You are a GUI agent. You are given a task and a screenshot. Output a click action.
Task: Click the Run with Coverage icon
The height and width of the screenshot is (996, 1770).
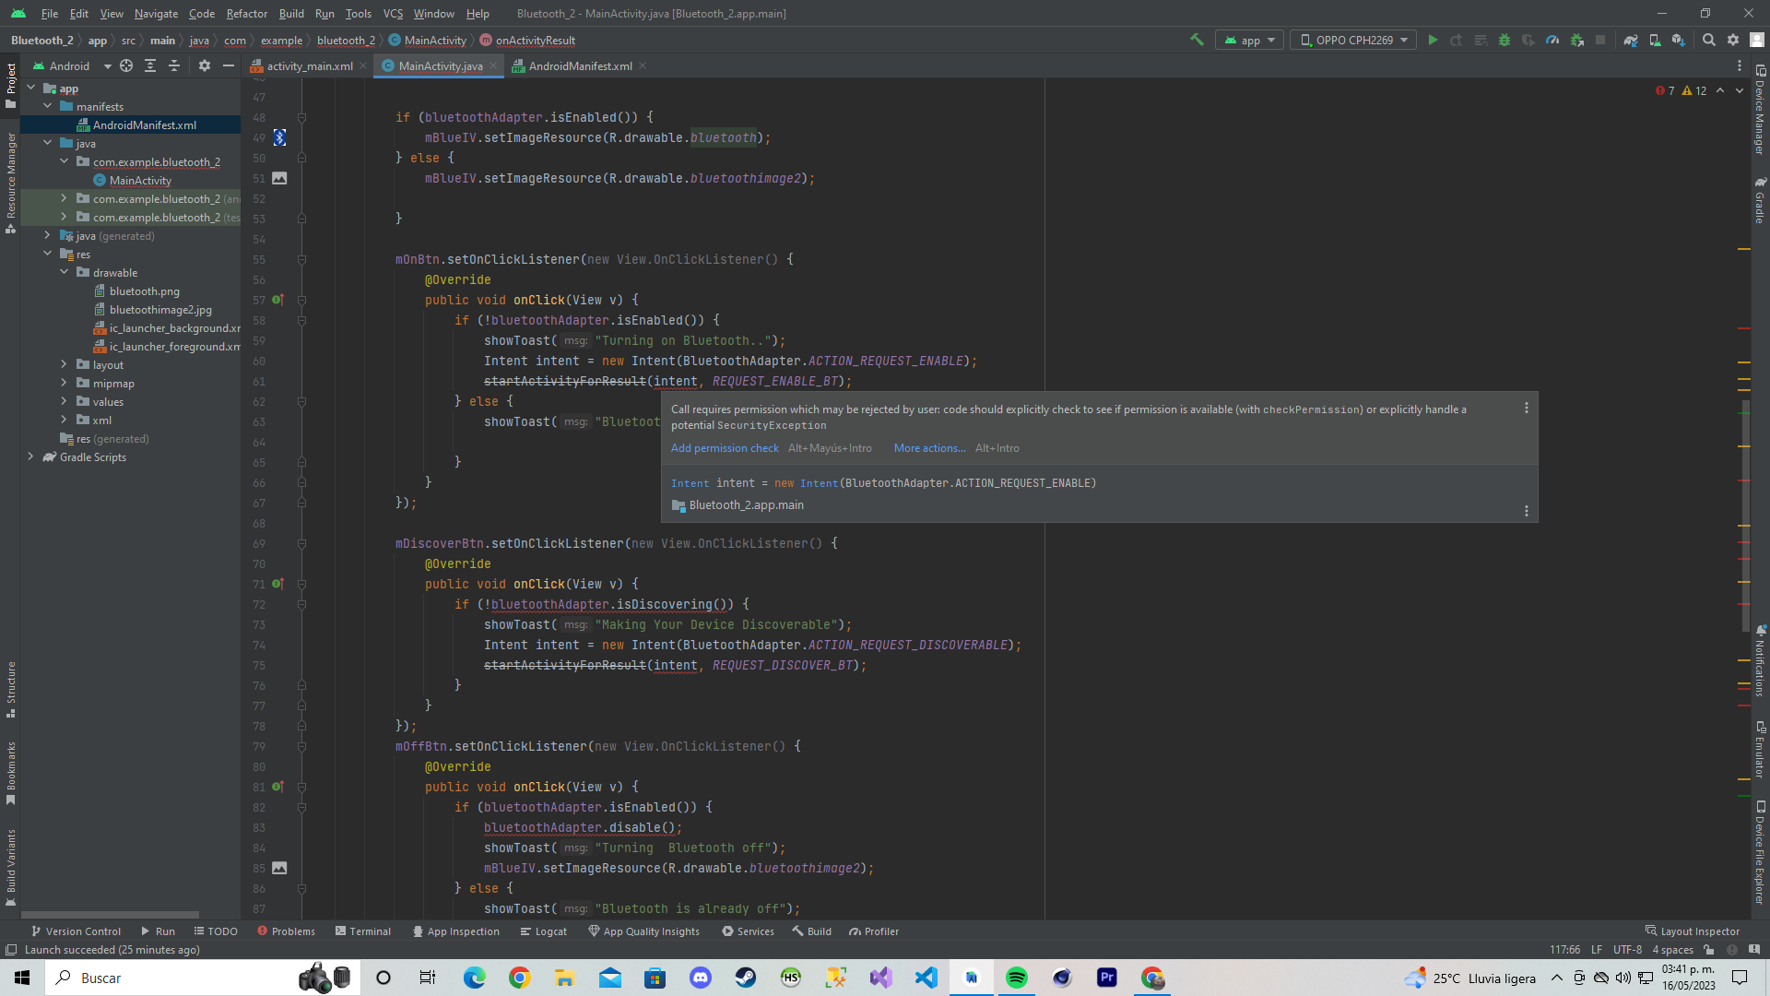pyautogui.click(x=1528, y=40)
